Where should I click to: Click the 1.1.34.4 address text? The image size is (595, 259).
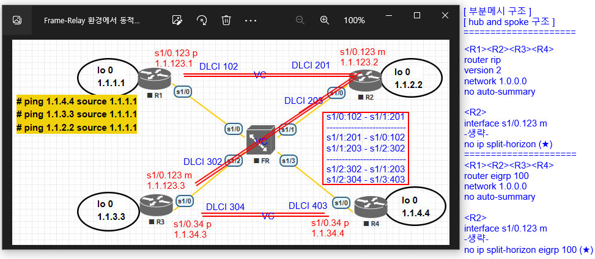coord(328,233)
